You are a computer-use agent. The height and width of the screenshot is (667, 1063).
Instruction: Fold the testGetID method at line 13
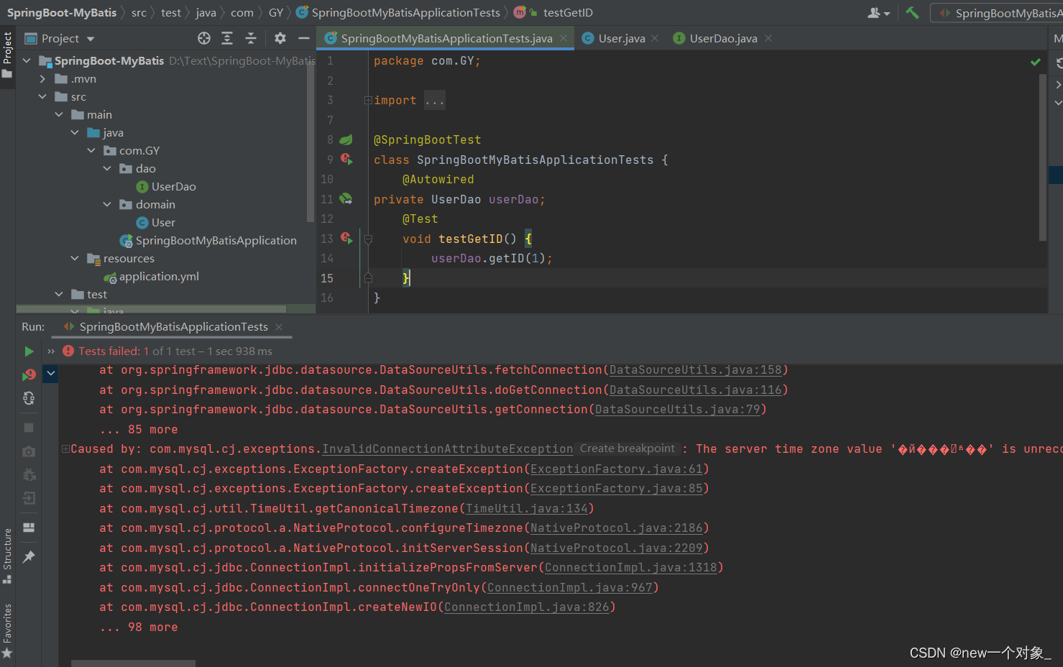pos(368,239)
